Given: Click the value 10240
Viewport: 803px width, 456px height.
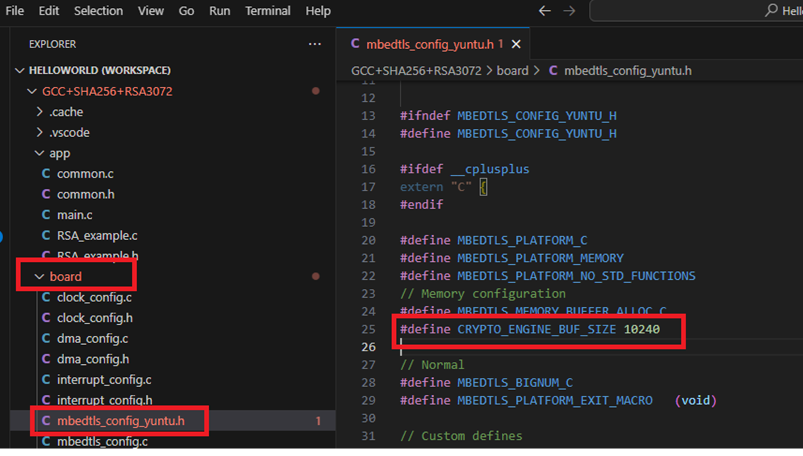Looking at the screenshot, I should 642,329.
